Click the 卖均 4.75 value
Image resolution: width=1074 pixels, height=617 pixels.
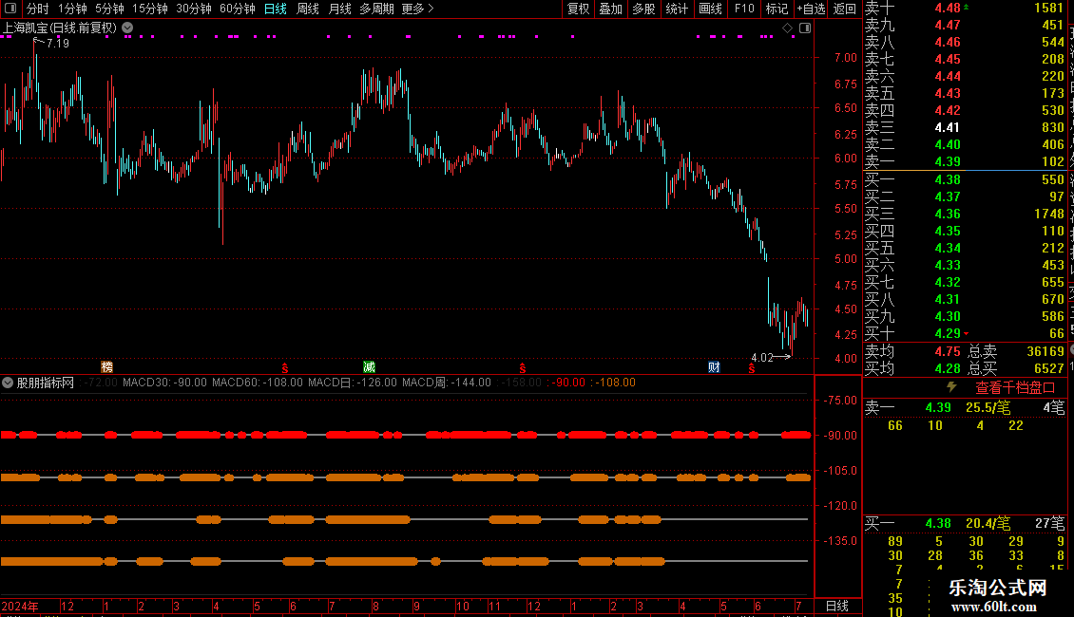click(948, 351)
